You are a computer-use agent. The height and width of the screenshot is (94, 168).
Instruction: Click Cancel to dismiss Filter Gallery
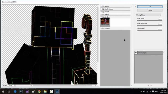coord(150,10)
